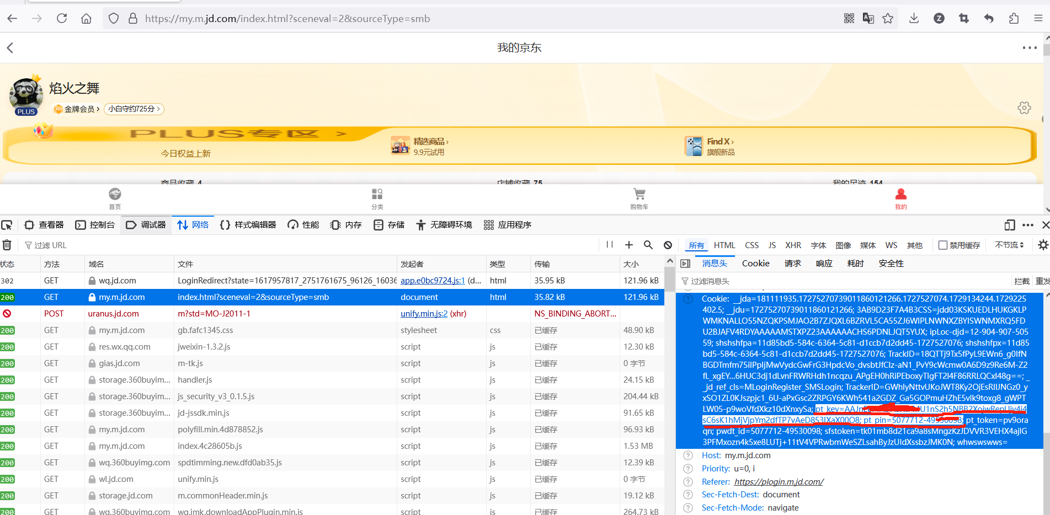The image size is (1050, 515).
Task: Select the gb.fafc1345.css request row
Action: pyautogui.click(x=332, y=330)
